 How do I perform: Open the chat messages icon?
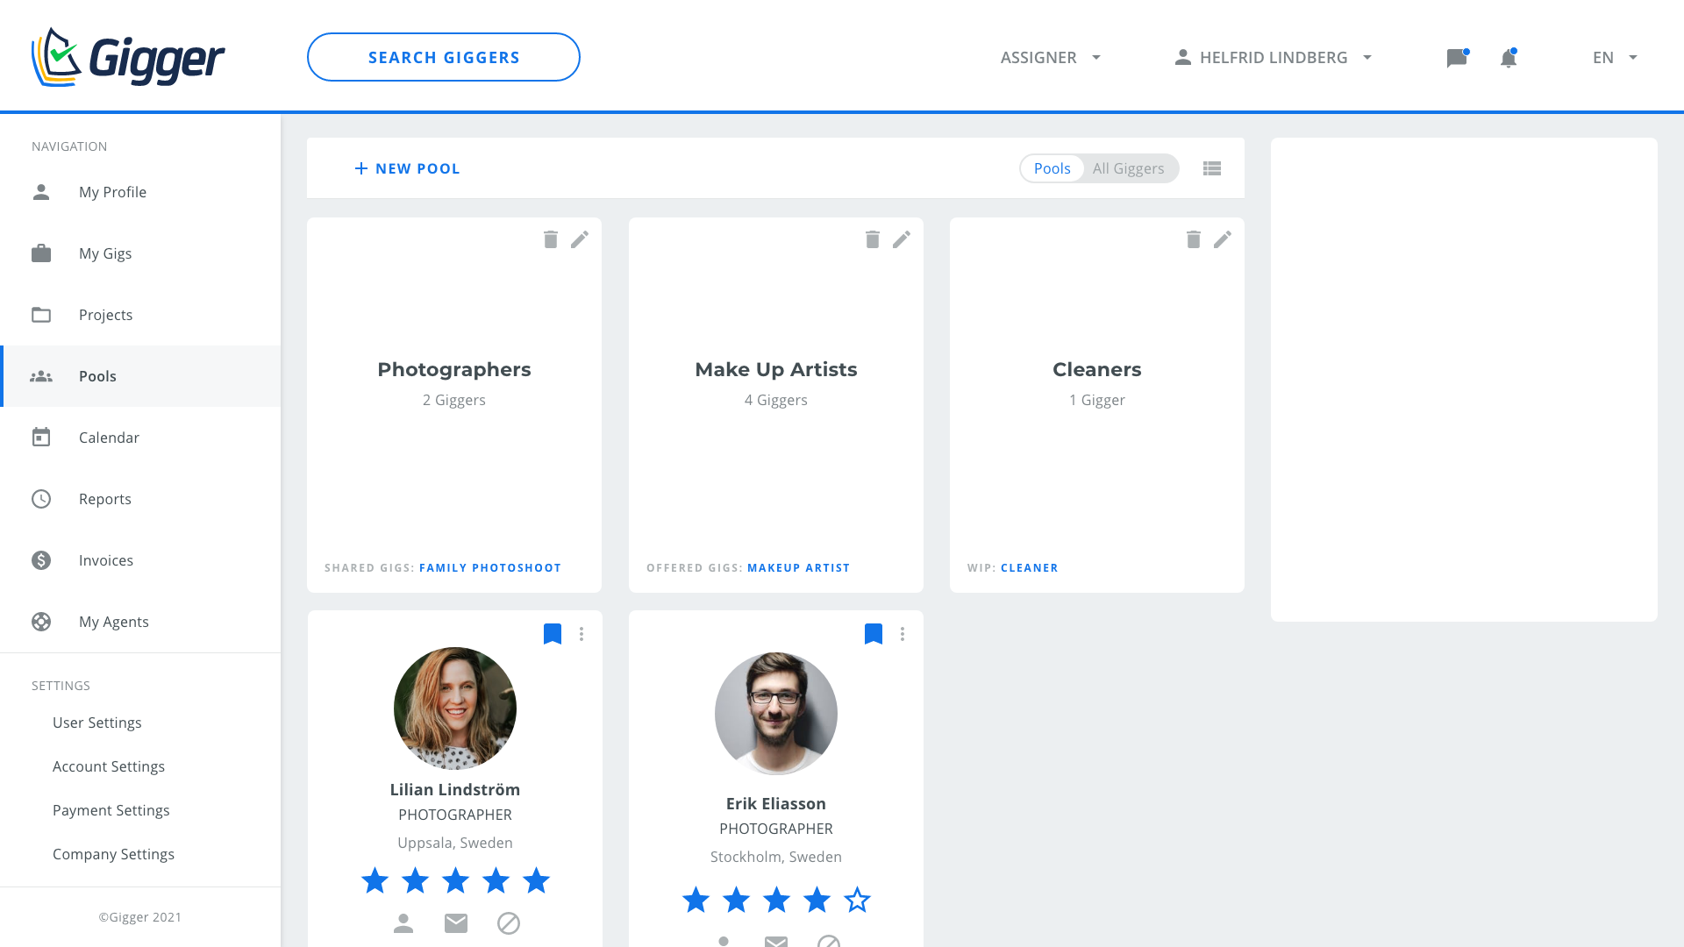click(1457, 58)
